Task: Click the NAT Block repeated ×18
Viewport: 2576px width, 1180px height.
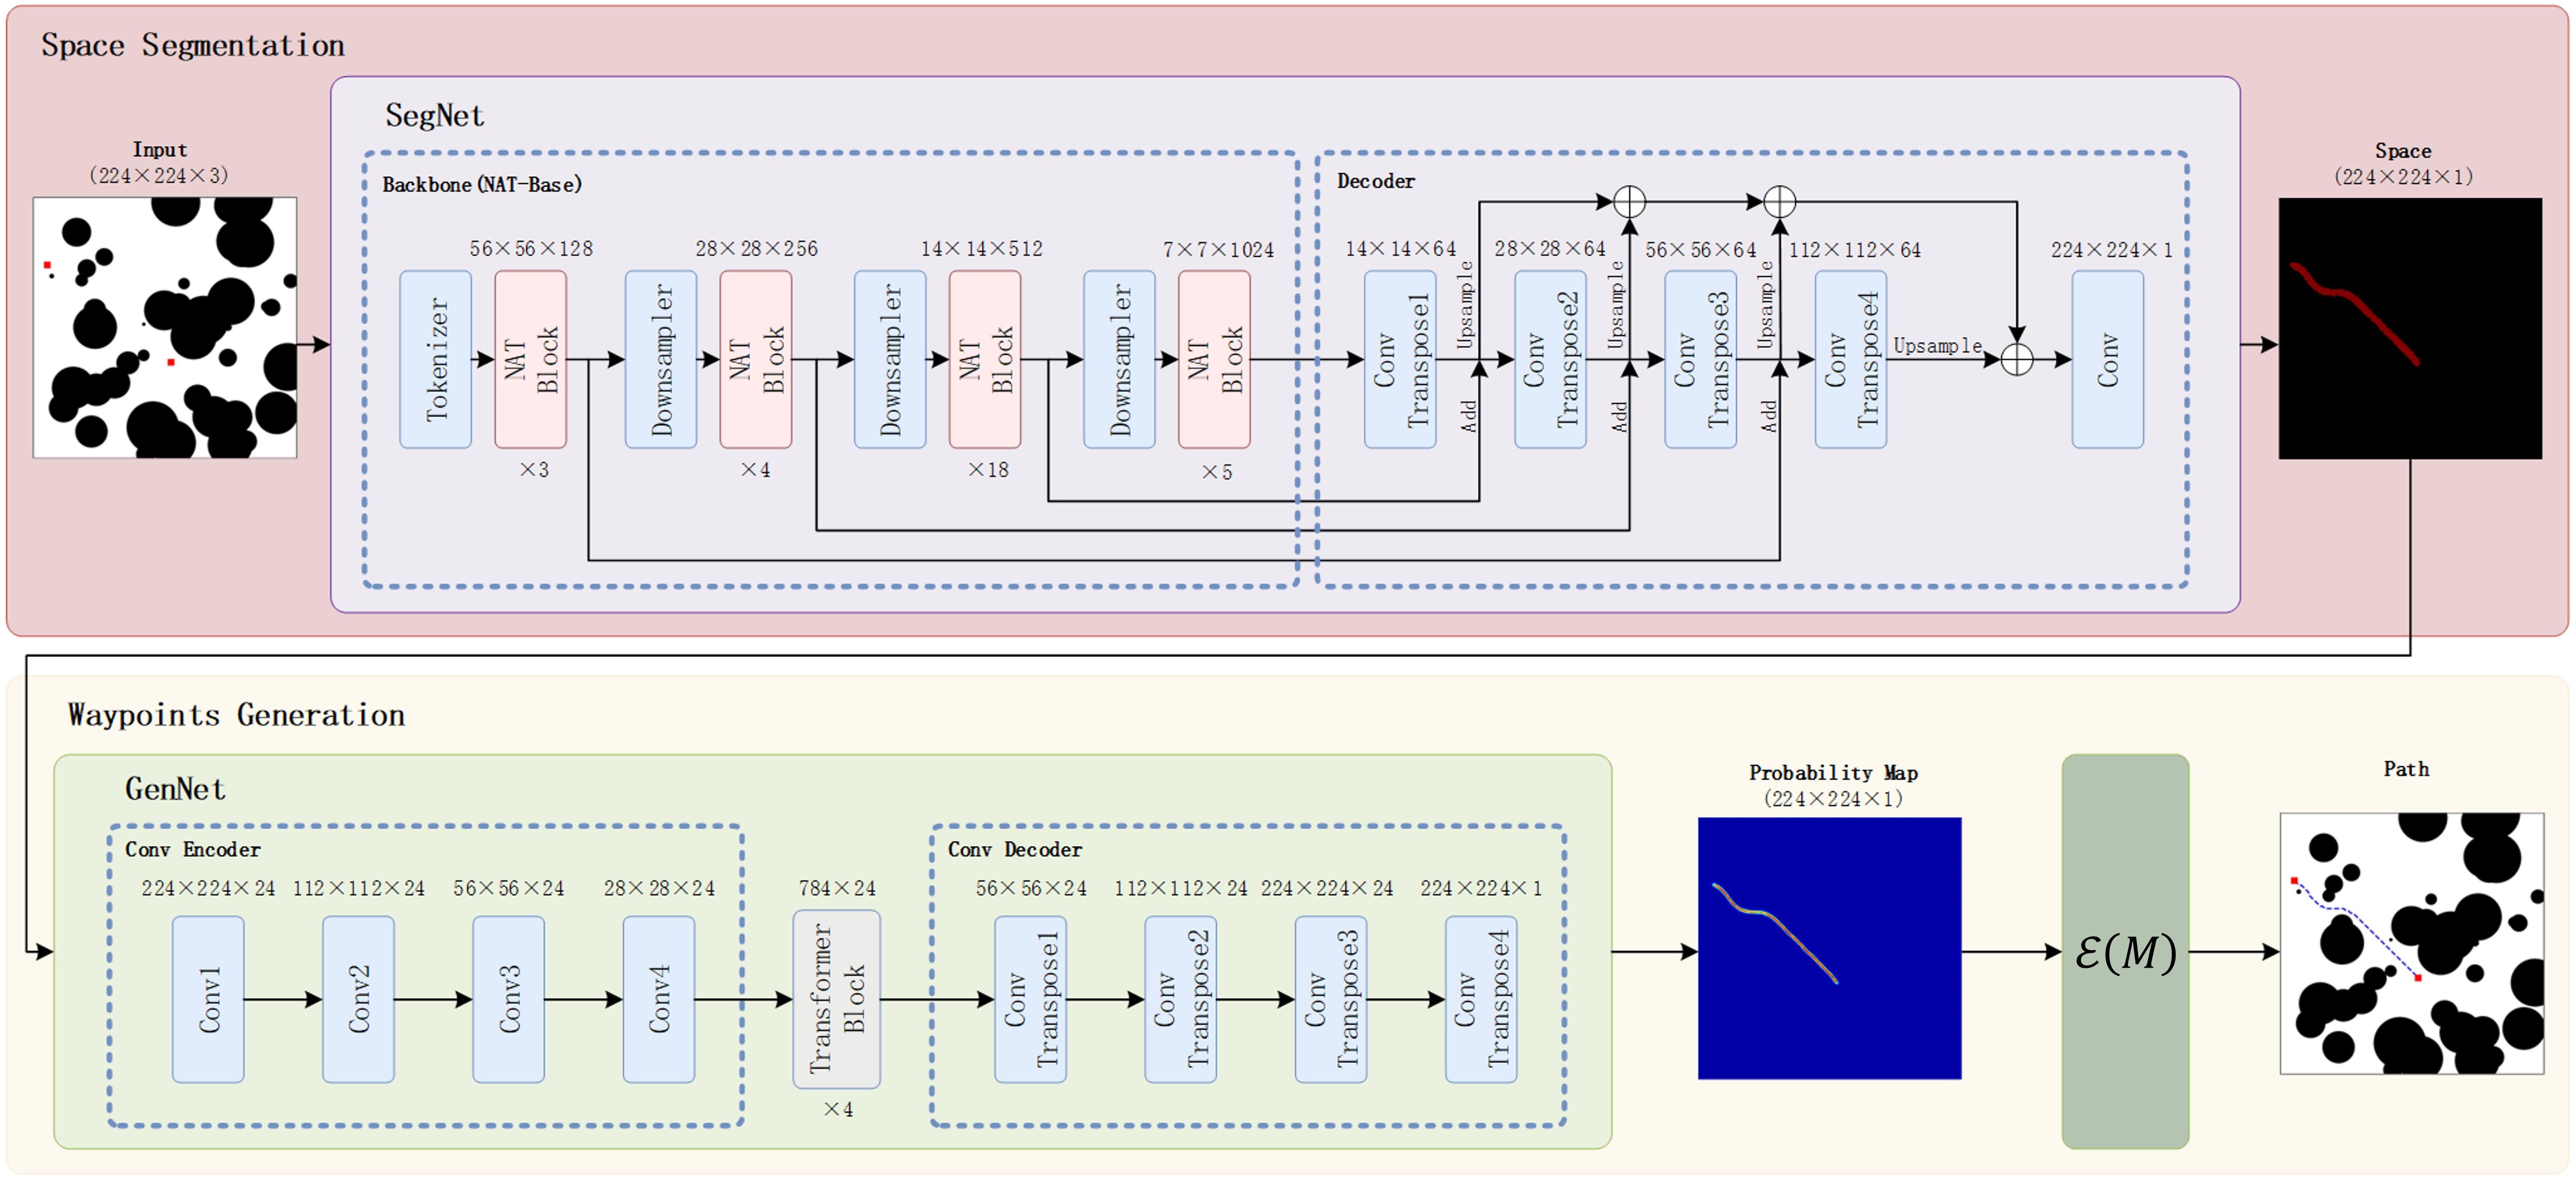Action: click(985, 359)
